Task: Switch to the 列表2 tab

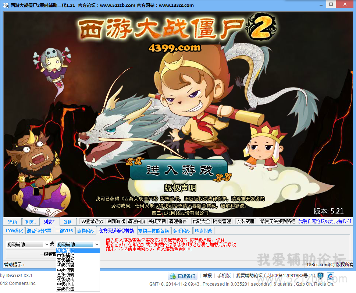Action: pos(49,222)
